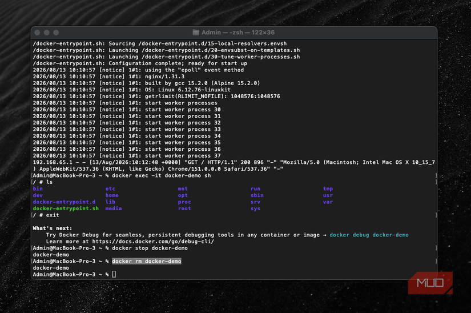
Task: Click the 'docker stop docker-demo' command
Action: [x=150, y=248]
